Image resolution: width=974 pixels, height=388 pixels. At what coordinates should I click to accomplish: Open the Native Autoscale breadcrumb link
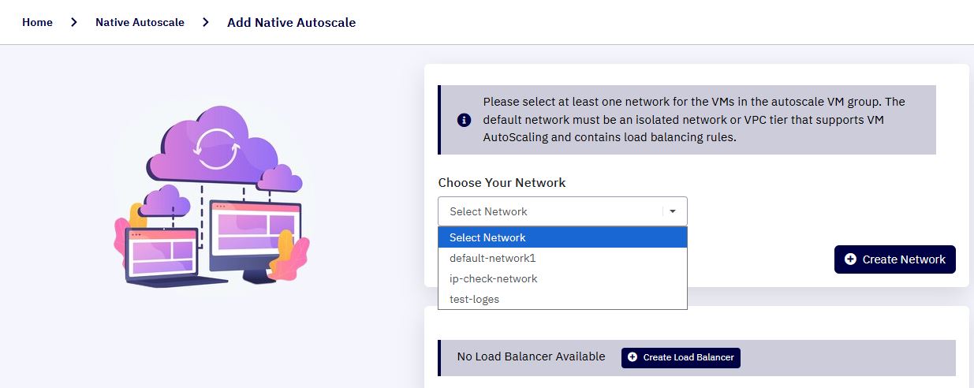pyautogui.click(x=140, y=22)
